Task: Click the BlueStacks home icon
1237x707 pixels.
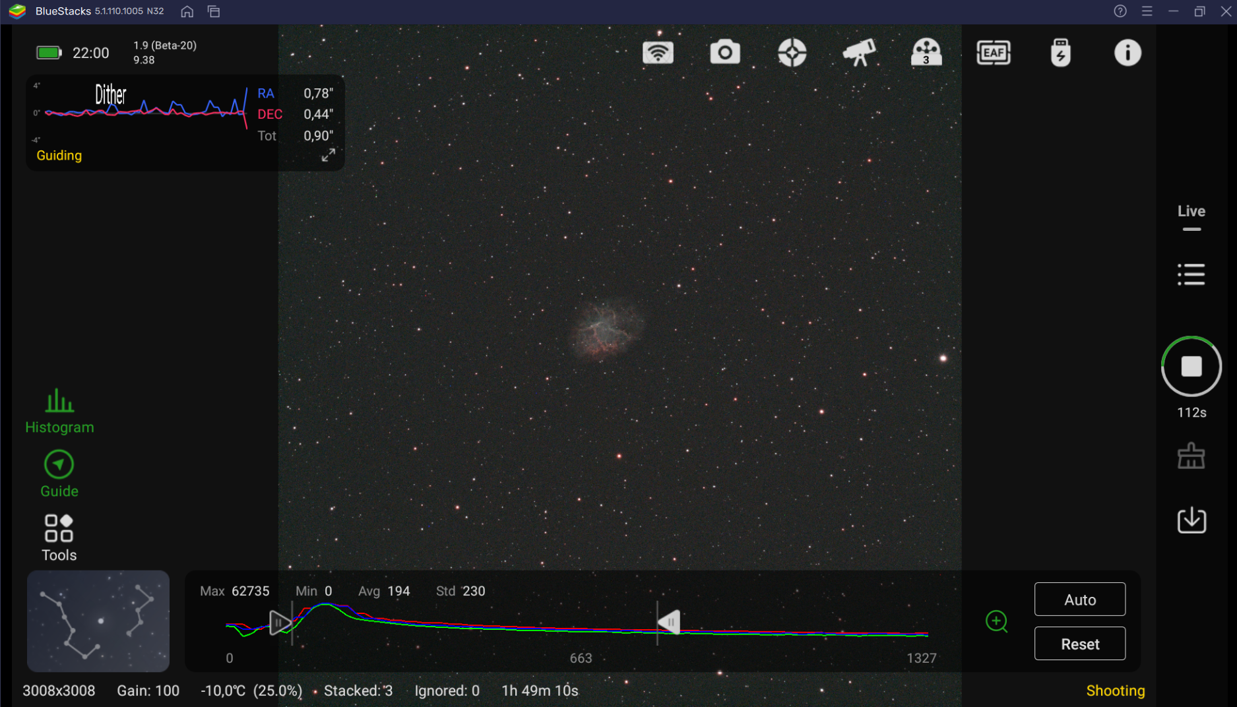Action: [187, 11]
